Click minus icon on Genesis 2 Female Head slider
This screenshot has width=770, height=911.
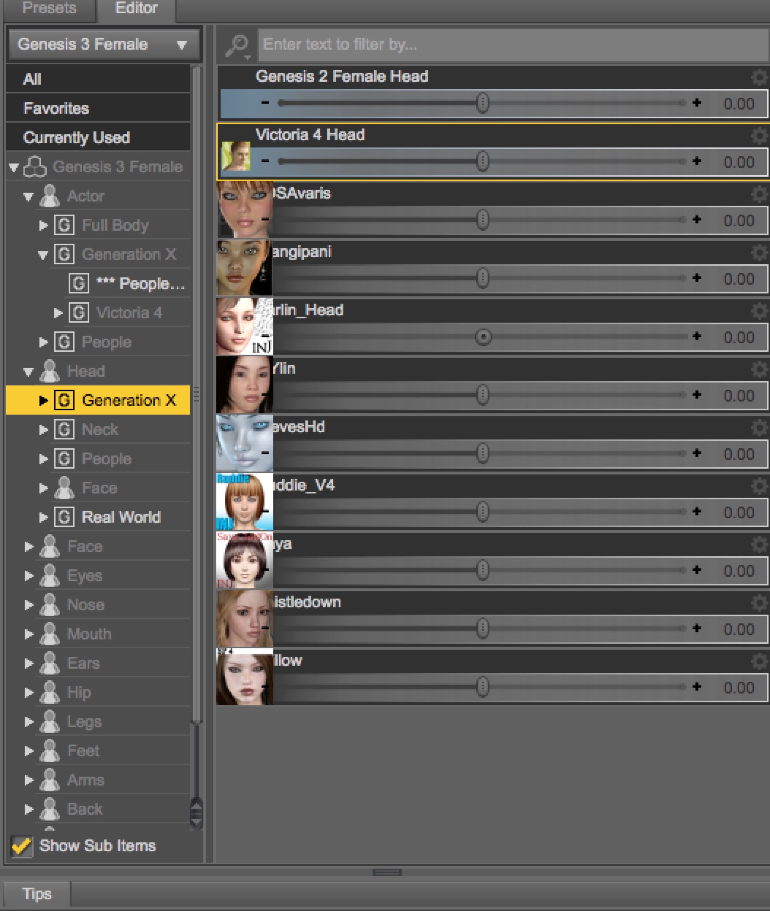265,103
